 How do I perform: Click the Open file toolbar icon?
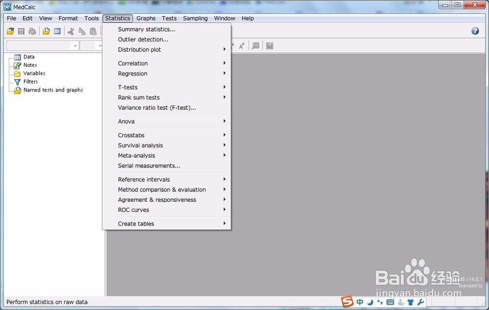(10, 31)
